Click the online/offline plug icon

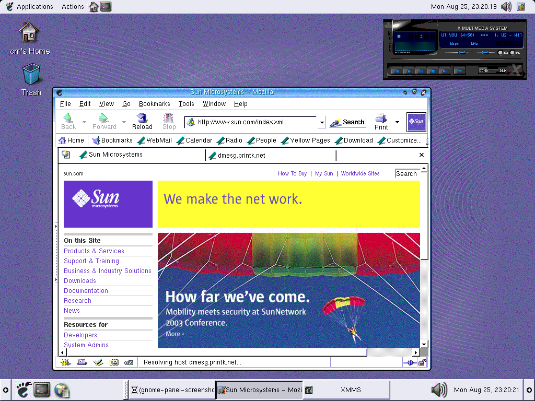click(x=410, y=362)
